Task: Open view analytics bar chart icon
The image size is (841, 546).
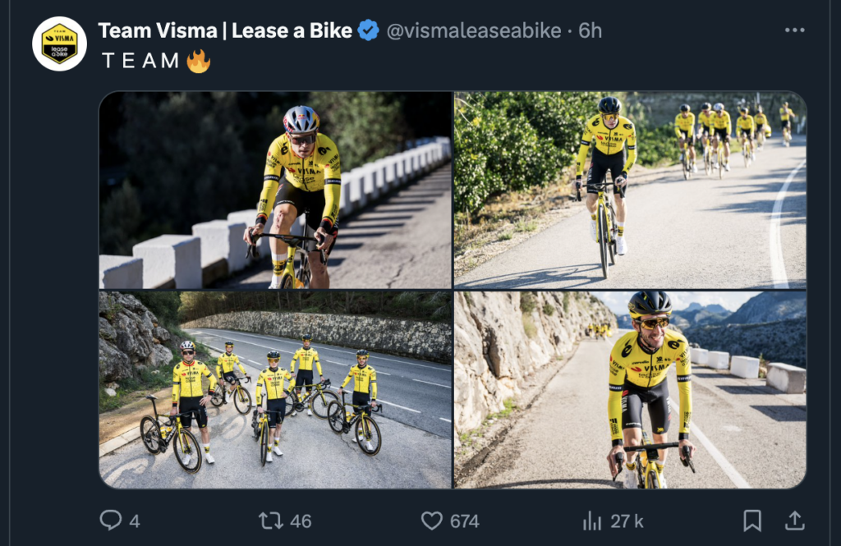Action: pos(592,520)
